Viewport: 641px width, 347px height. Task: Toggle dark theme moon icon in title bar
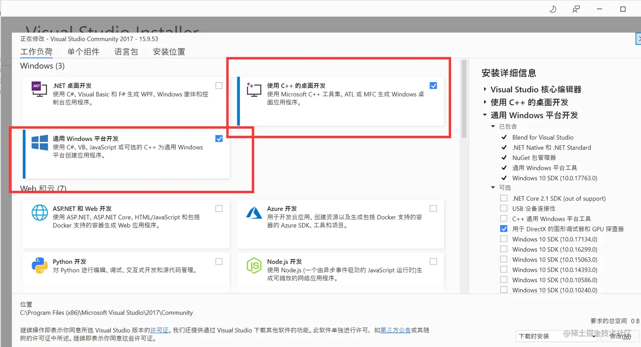click(x=553, y=9)
